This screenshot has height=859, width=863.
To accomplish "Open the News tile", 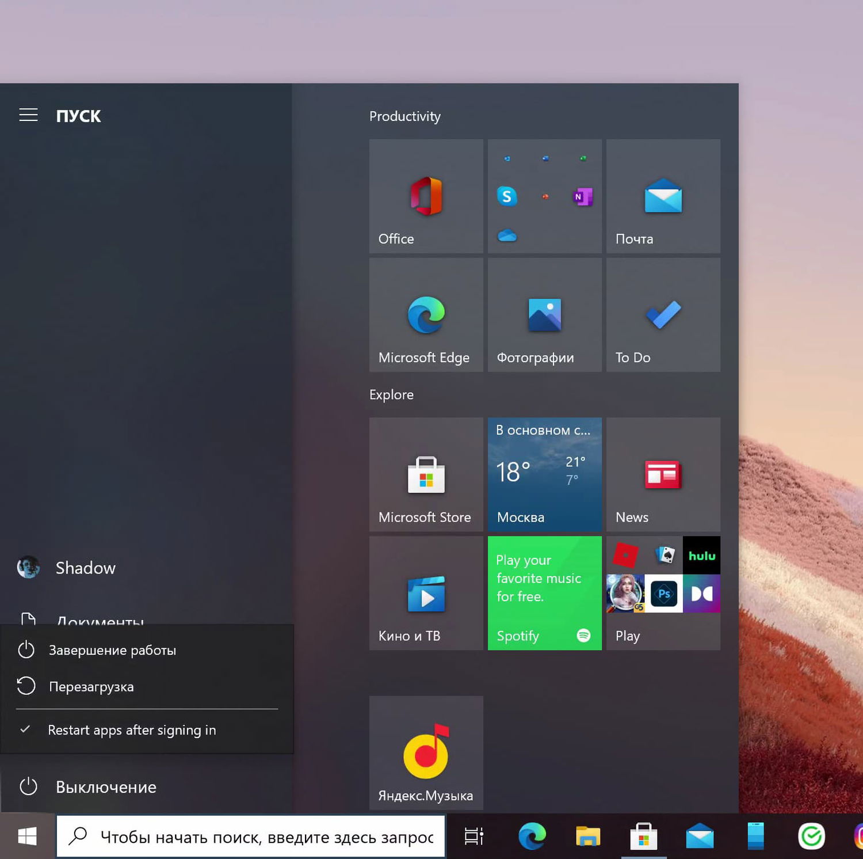I will (x=663, y=474).
